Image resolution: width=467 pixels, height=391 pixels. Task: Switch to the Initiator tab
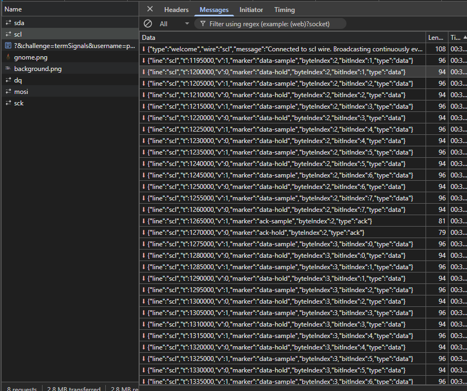pyautogui.click(x=251, y=10)
